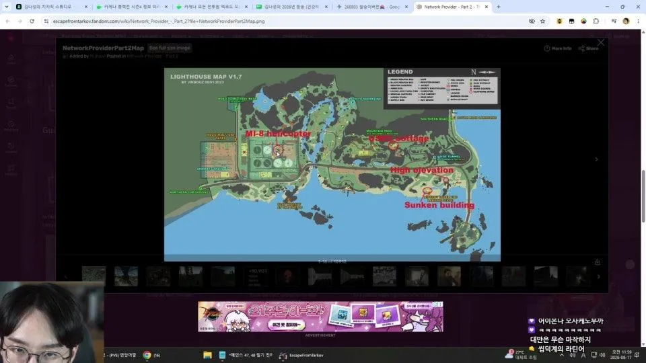Click the eye-slash tracking protection icon
The image size is (646, 363).
click(532, 21)
